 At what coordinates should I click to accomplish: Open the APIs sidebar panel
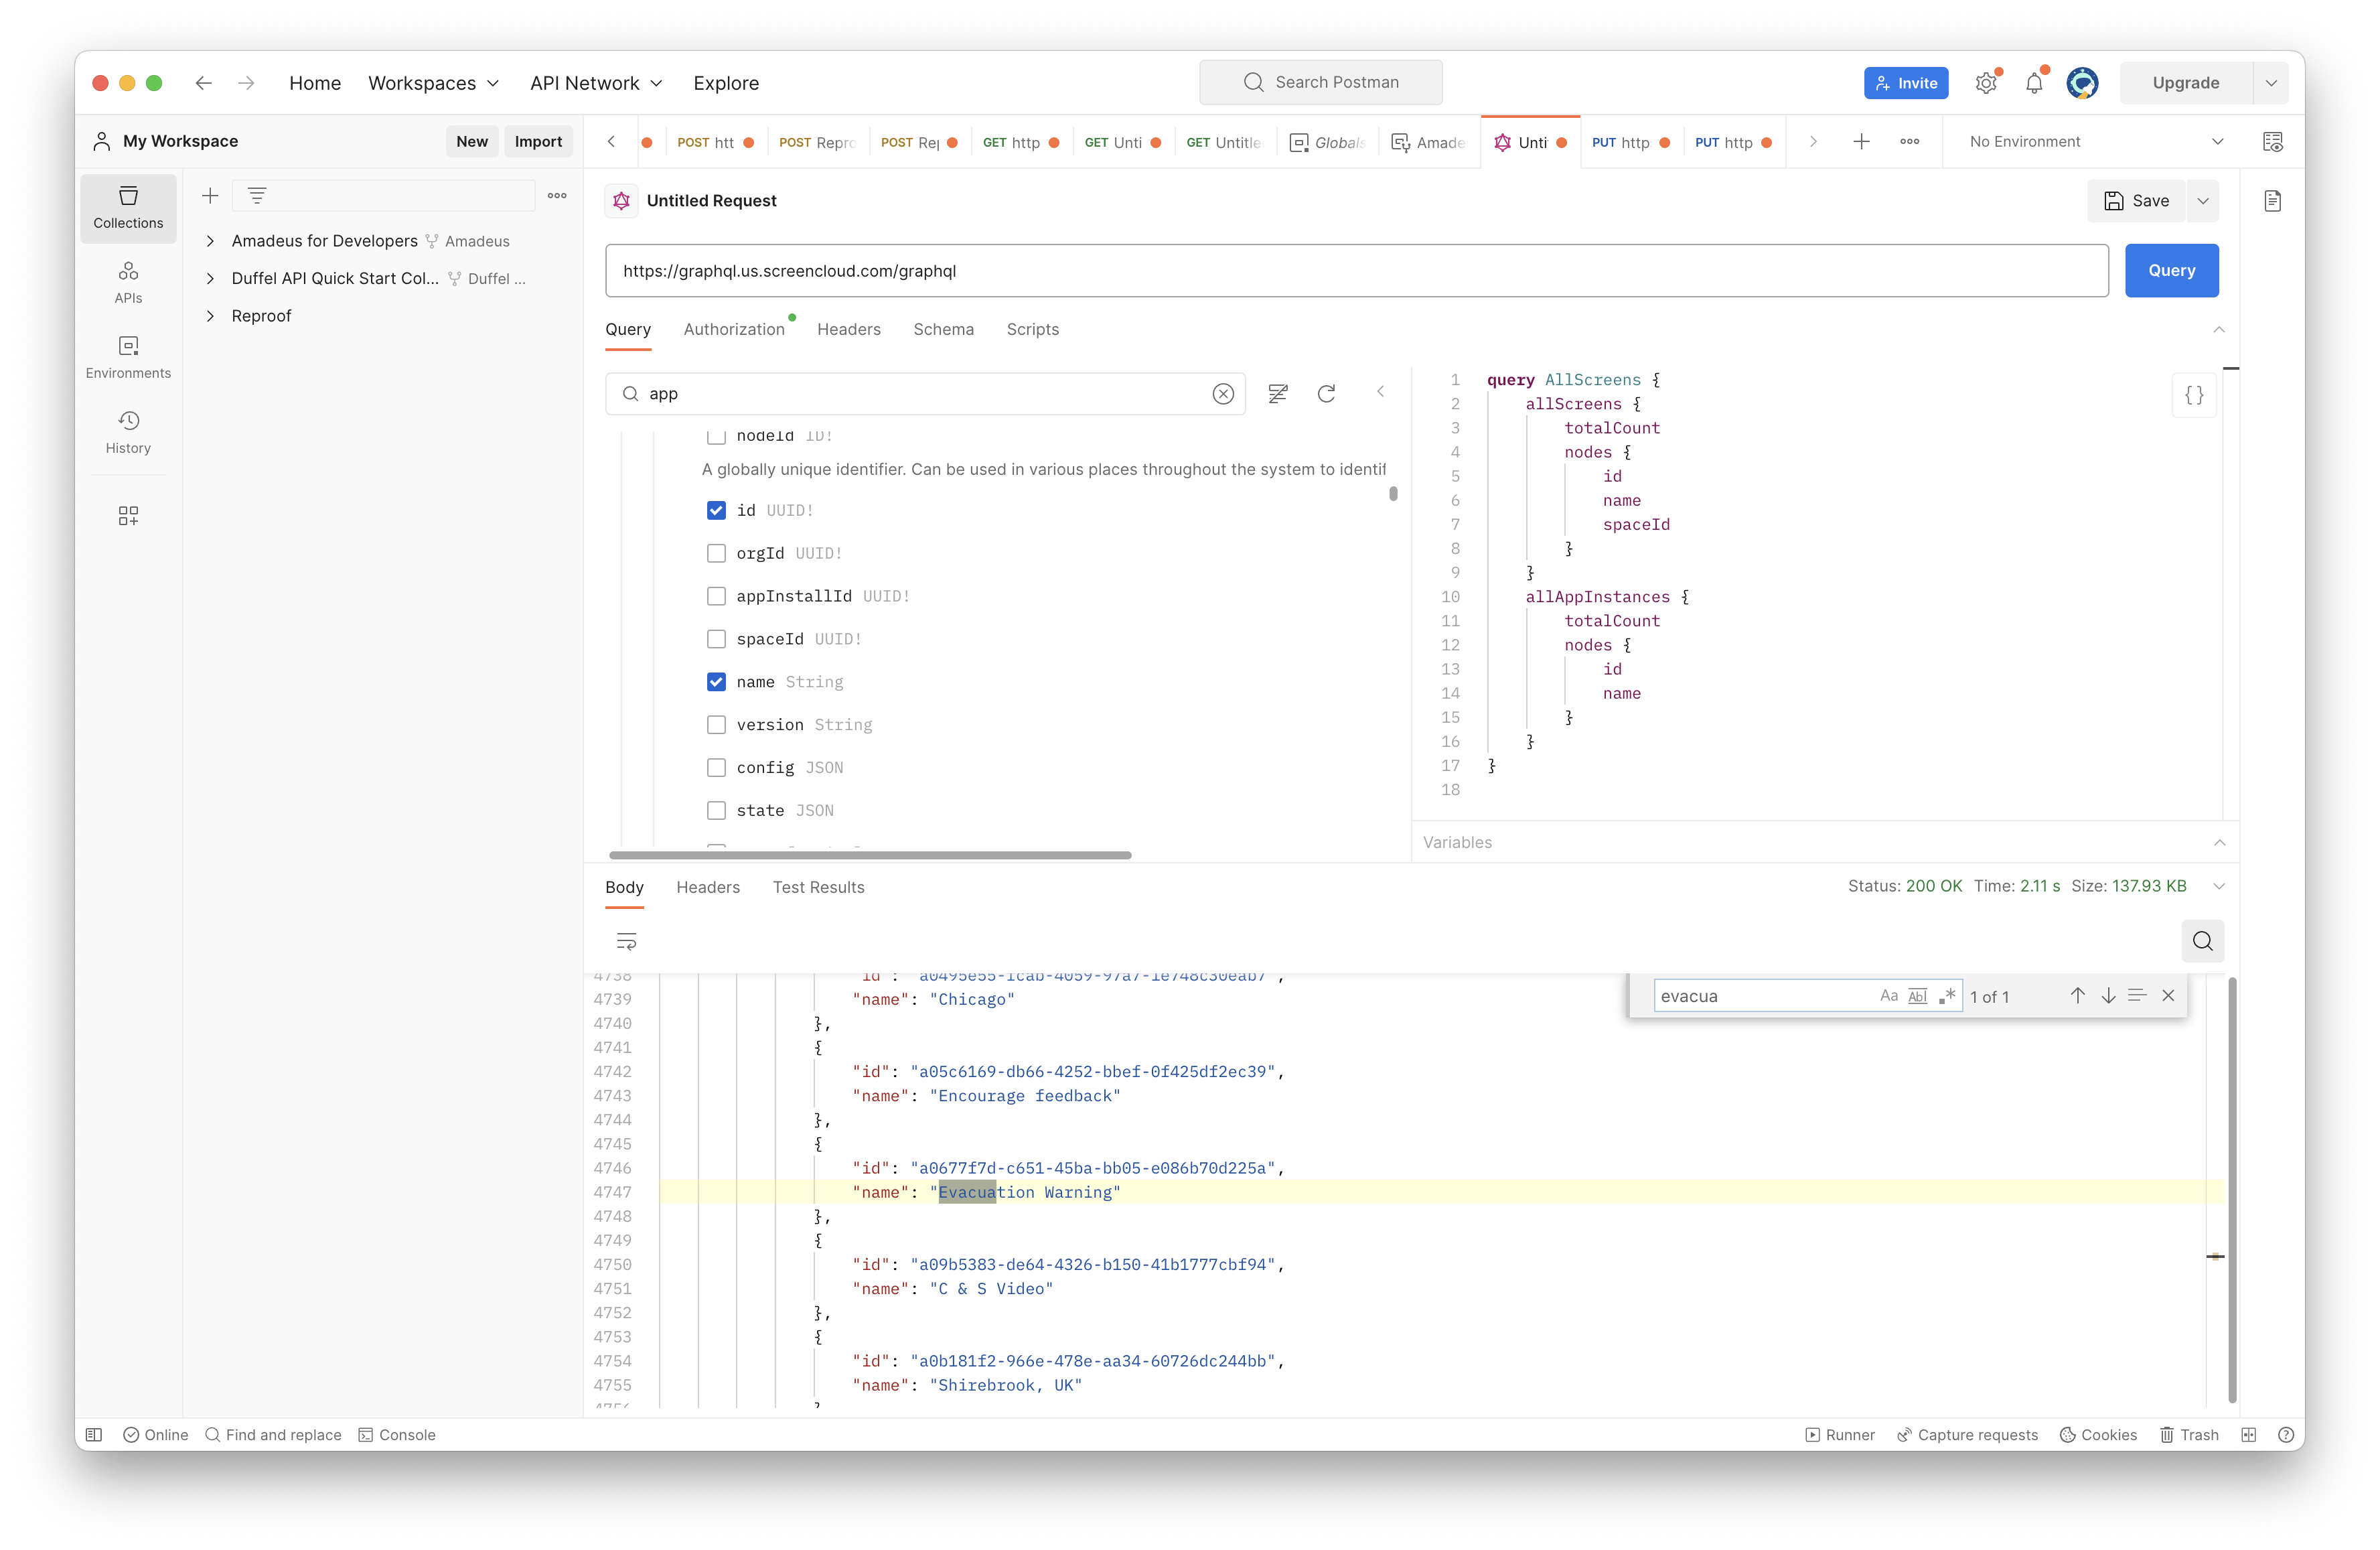(128, 283)
